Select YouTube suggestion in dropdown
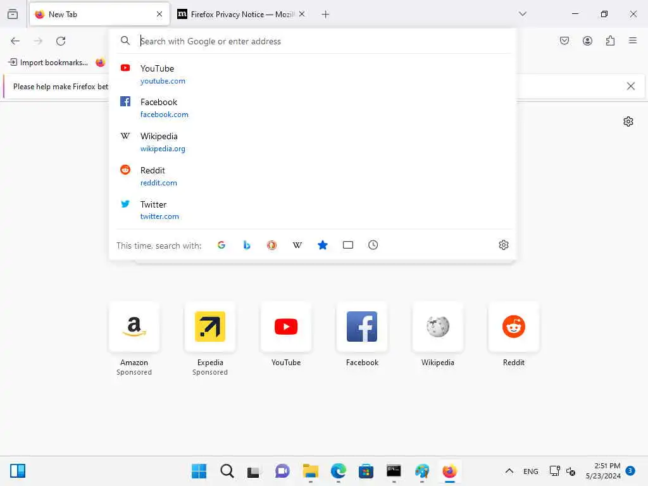648x486 pixels. 314,75
